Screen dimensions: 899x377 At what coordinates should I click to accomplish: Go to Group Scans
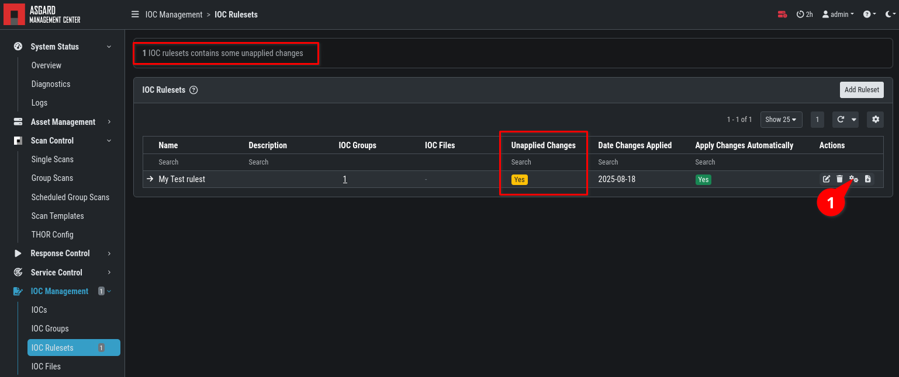52,178
